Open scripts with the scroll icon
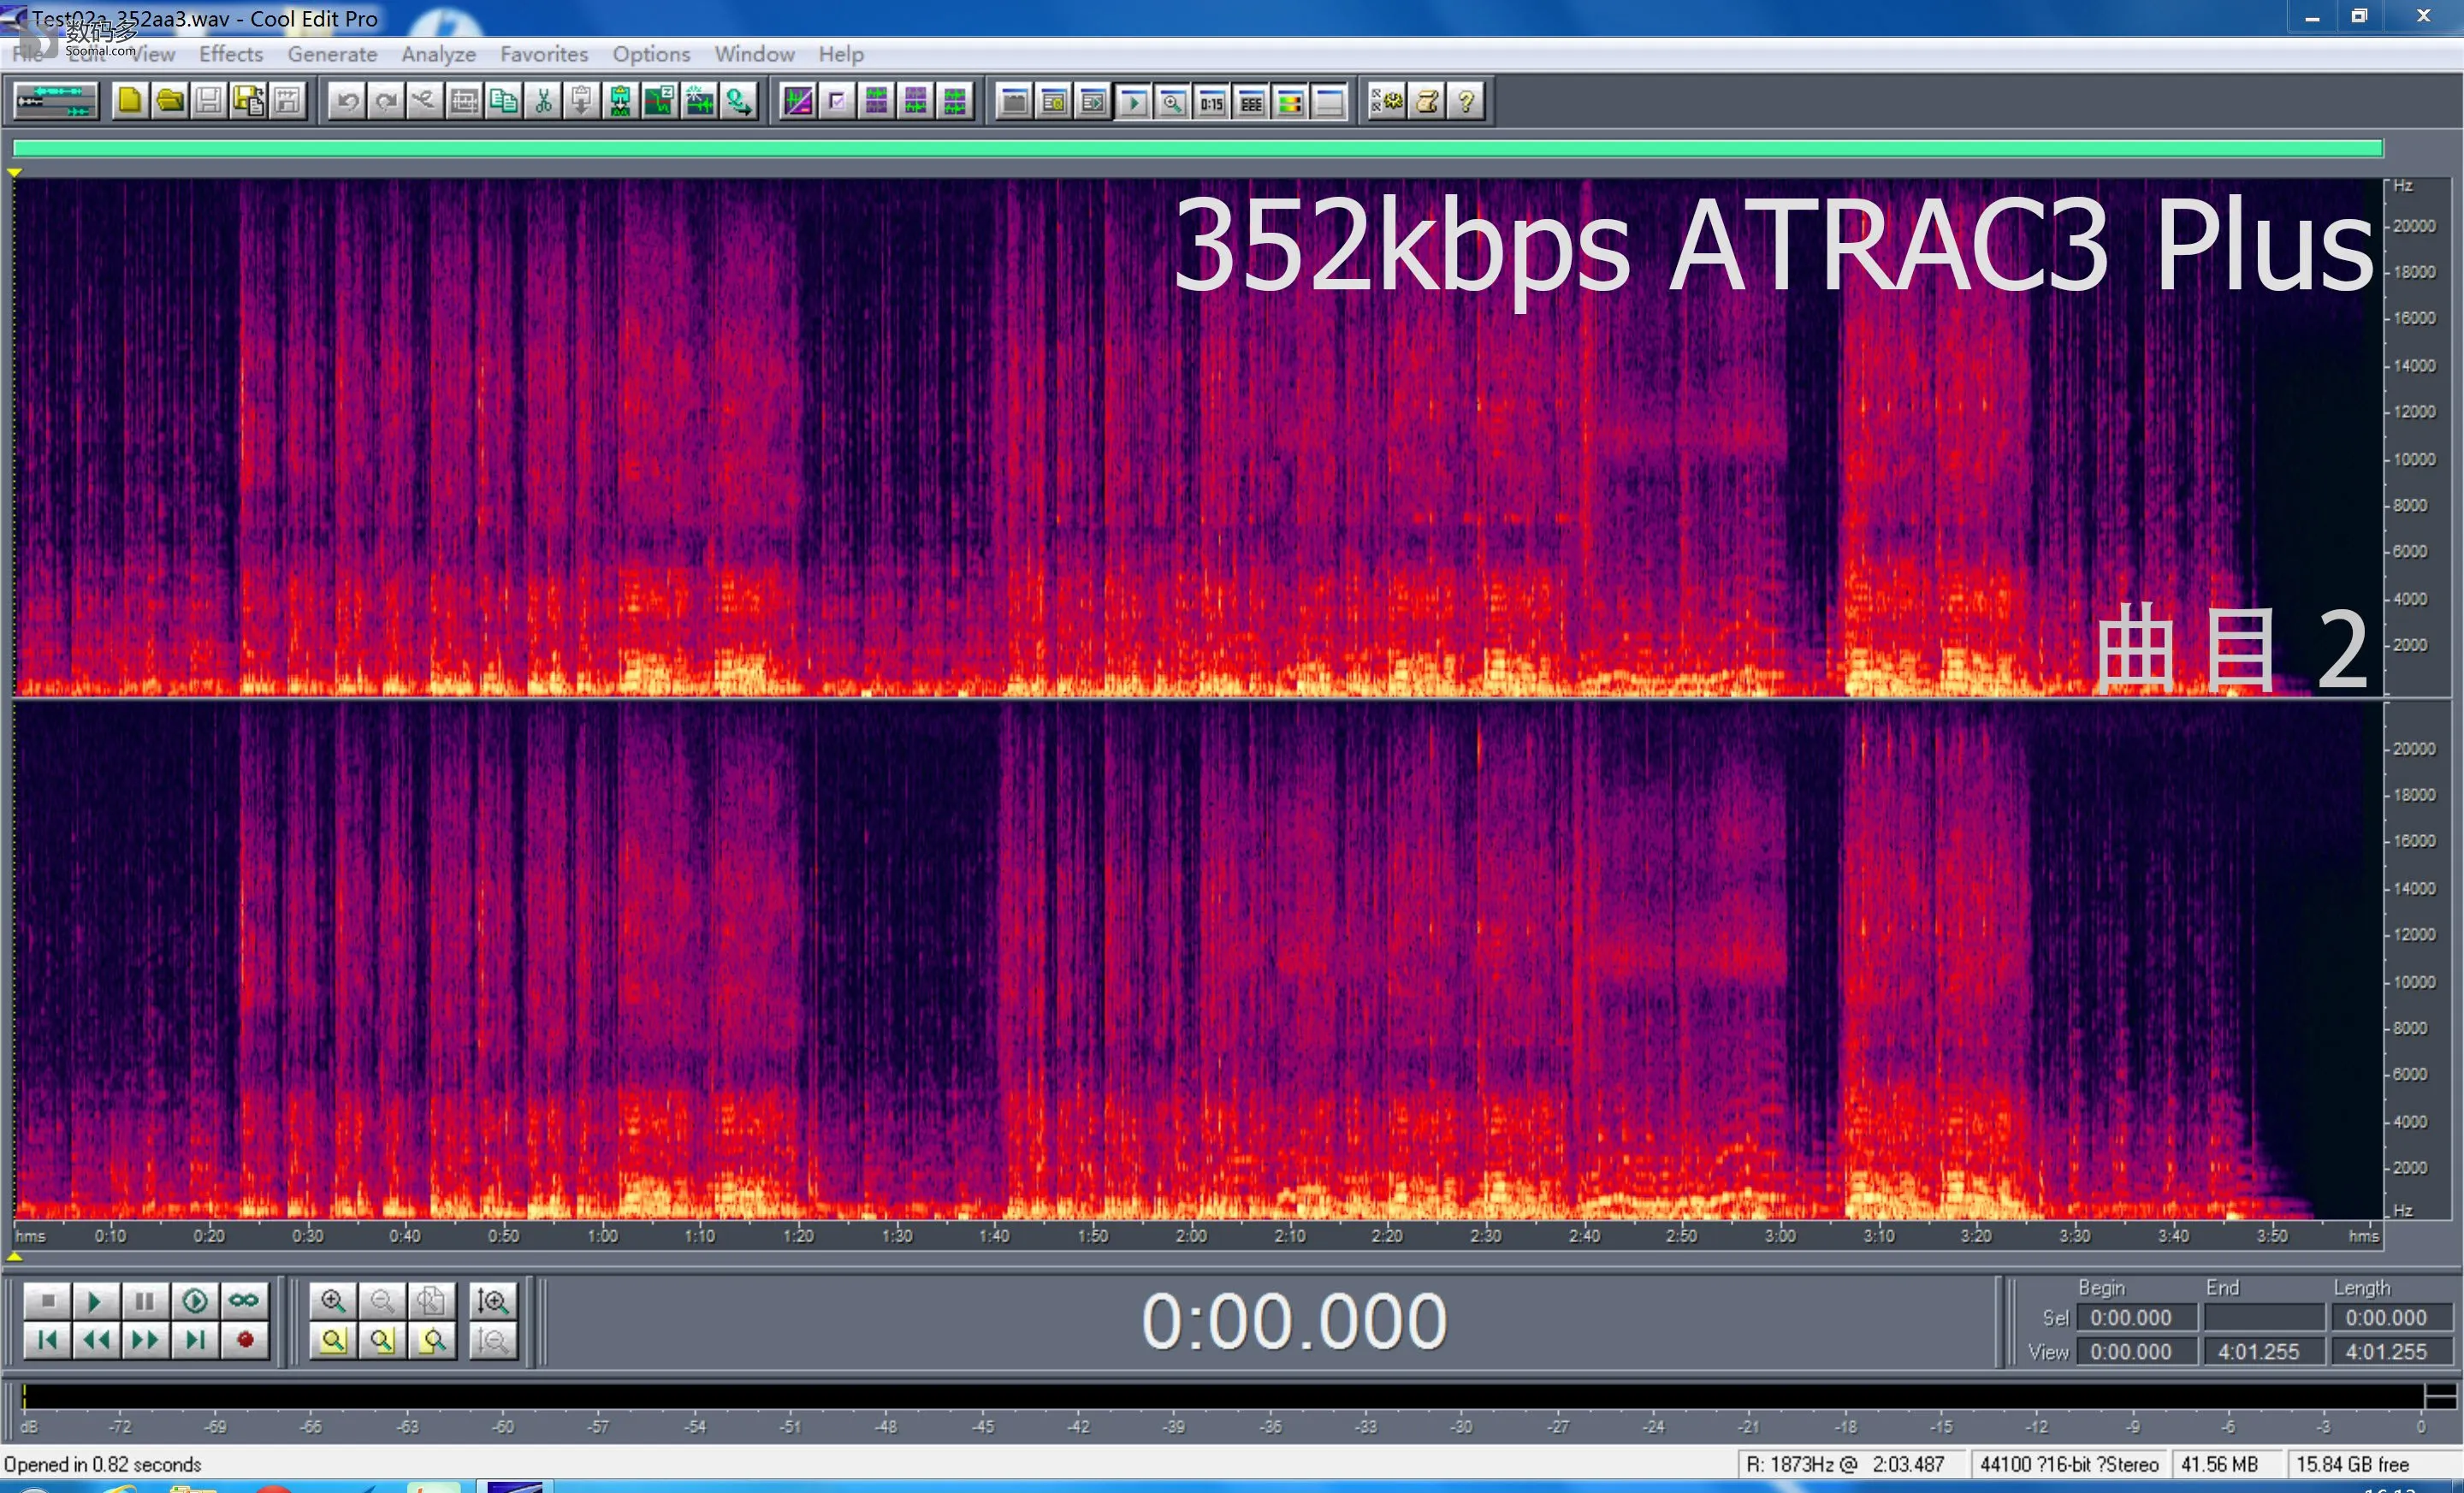Image resolution: width=2464 pixels, height=1493 pixels. click(x=1427, y=101)
